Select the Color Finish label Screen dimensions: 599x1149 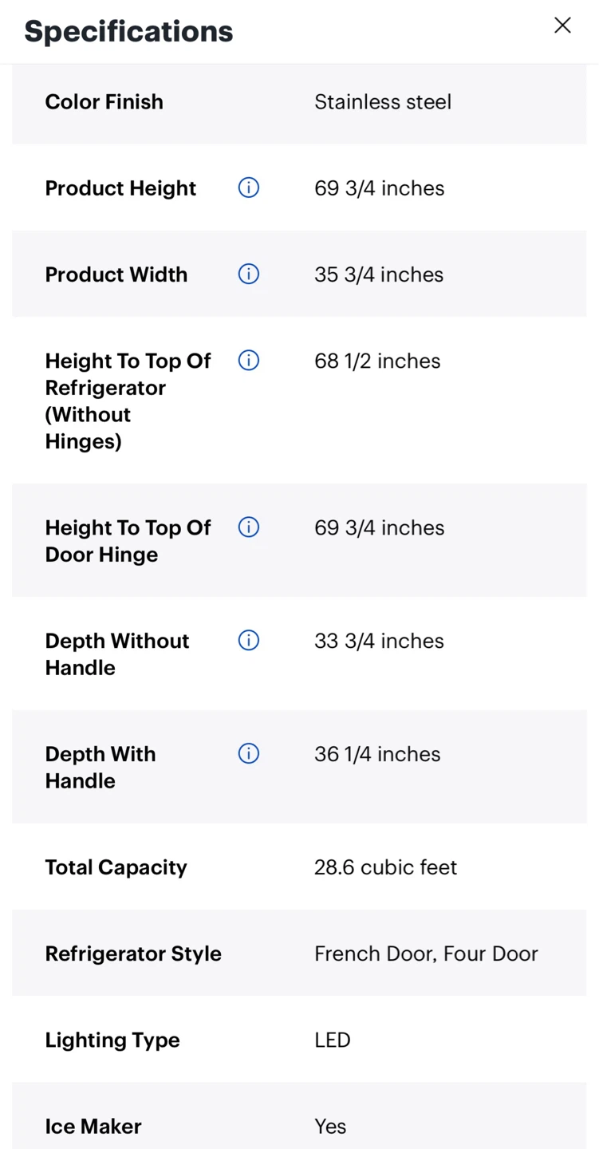tap(104, 102)
